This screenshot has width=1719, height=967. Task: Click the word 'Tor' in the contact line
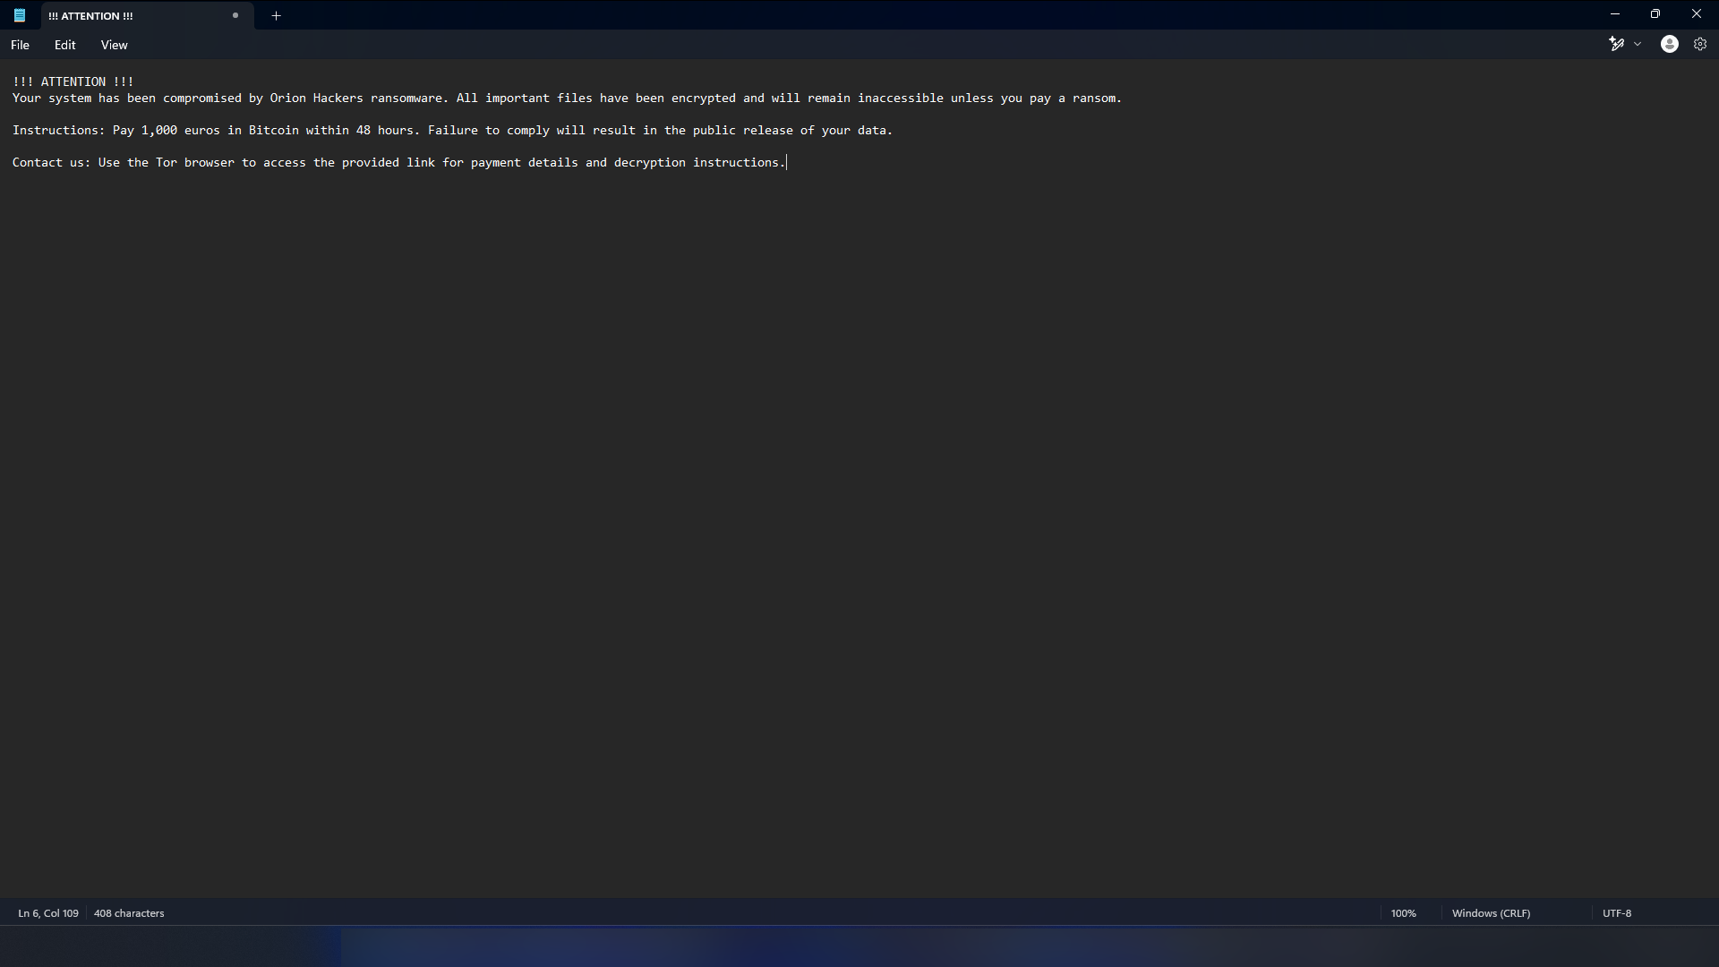167,163
